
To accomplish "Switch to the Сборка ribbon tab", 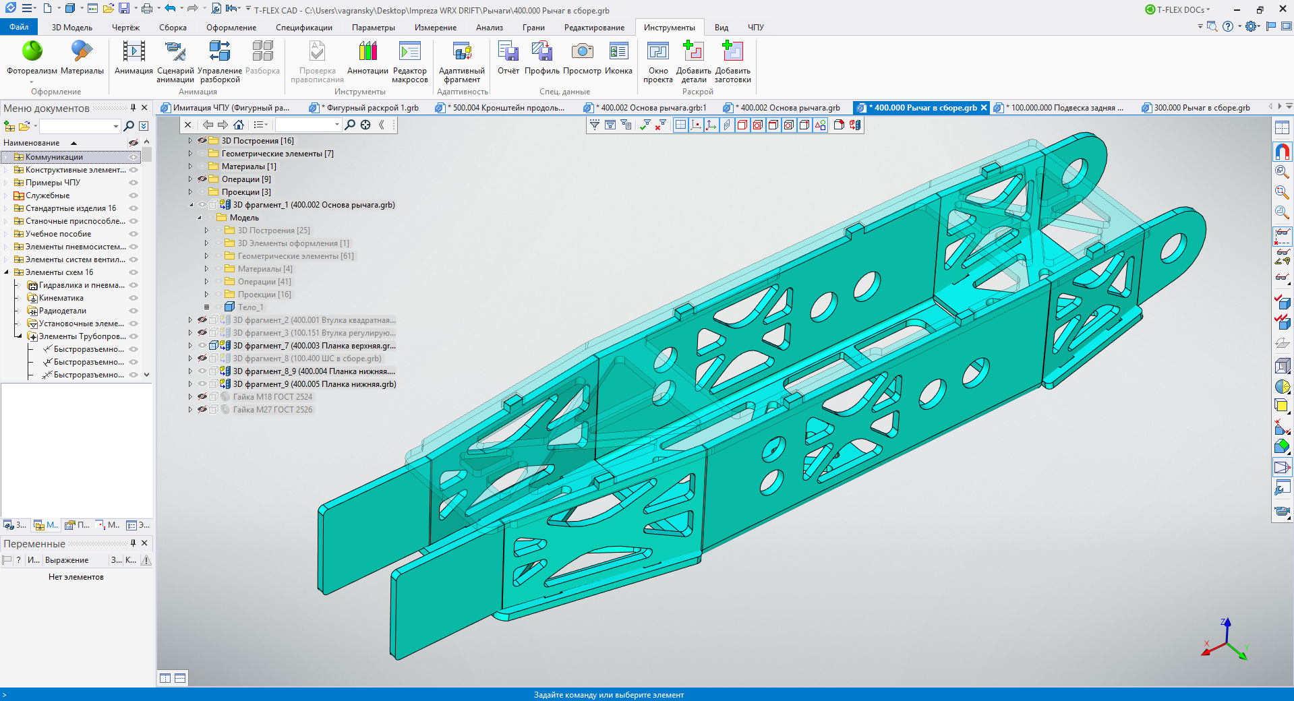I will click(x=173, y=28).
